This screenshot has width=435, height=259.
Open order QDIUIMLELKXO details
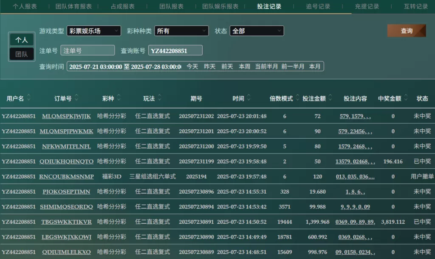click(66, 252)
